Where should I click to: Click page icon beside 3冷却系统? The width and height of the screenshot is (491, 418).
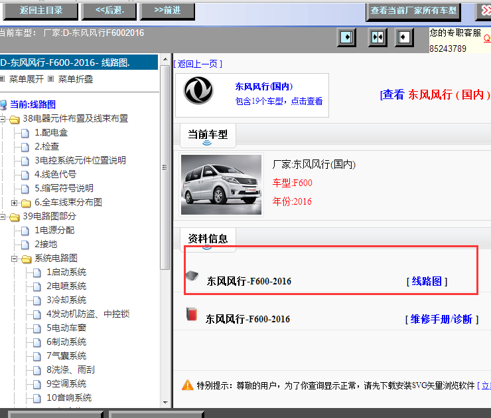coord(37,301)
